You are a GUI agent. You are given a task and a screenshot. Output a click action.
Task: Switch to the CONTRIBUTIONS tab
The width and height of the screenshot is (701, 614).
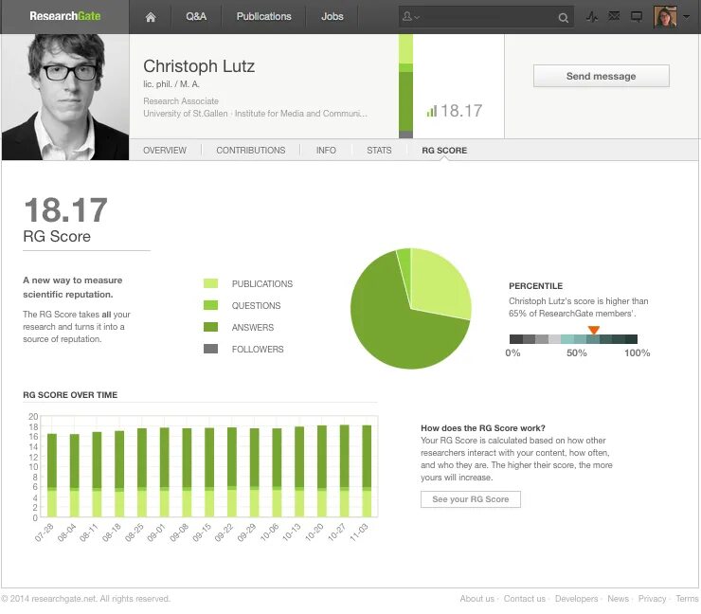tap(251, 151)
